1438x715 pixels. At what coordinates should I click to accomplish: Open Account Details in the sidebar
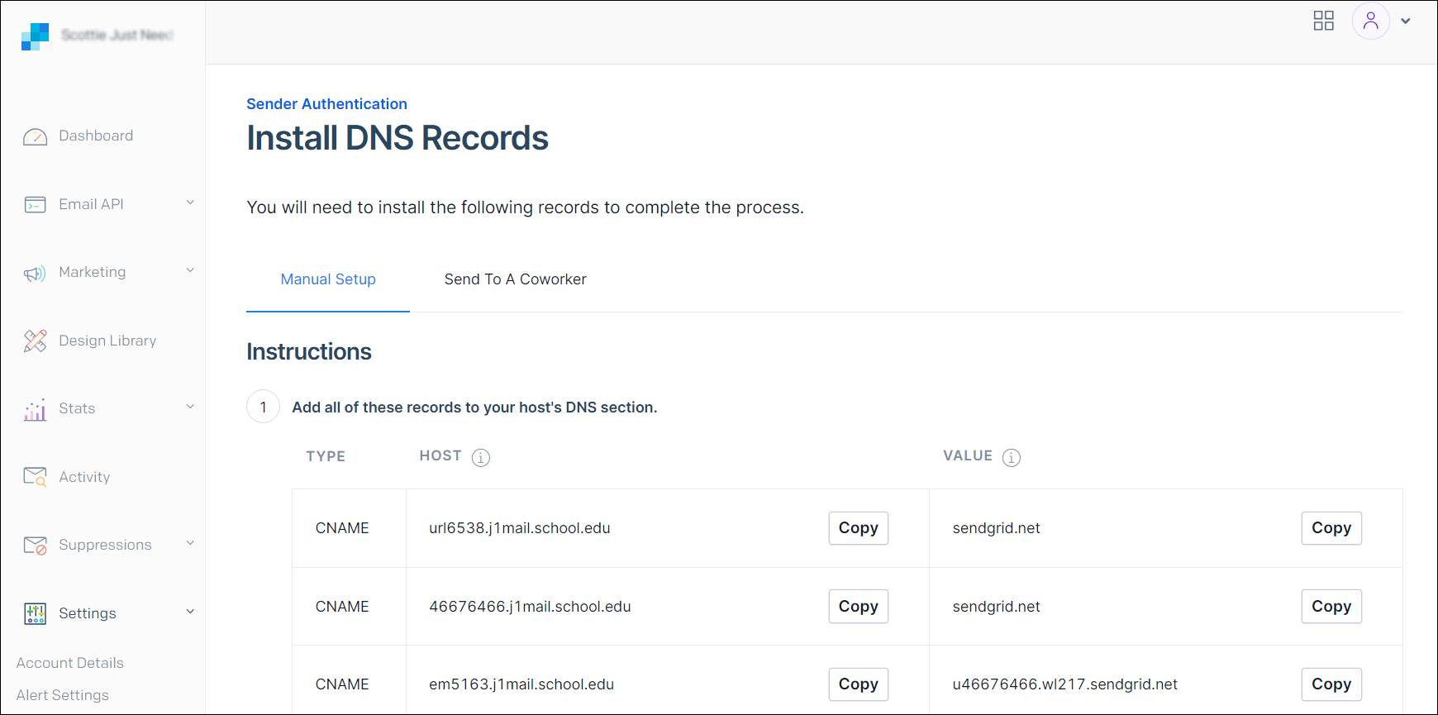click(70, 663)
